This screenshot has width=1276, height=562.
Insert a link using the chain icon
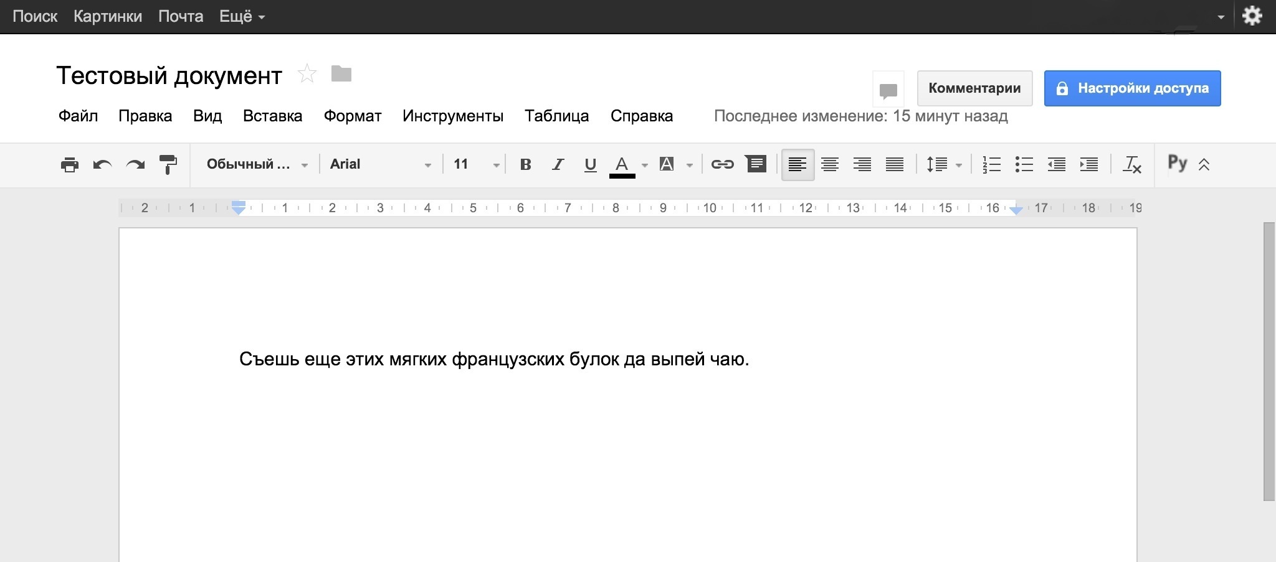coord(722,164)
